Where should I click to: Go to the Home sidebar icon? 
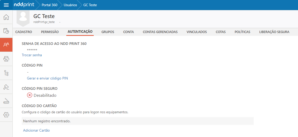click(6, 17)
